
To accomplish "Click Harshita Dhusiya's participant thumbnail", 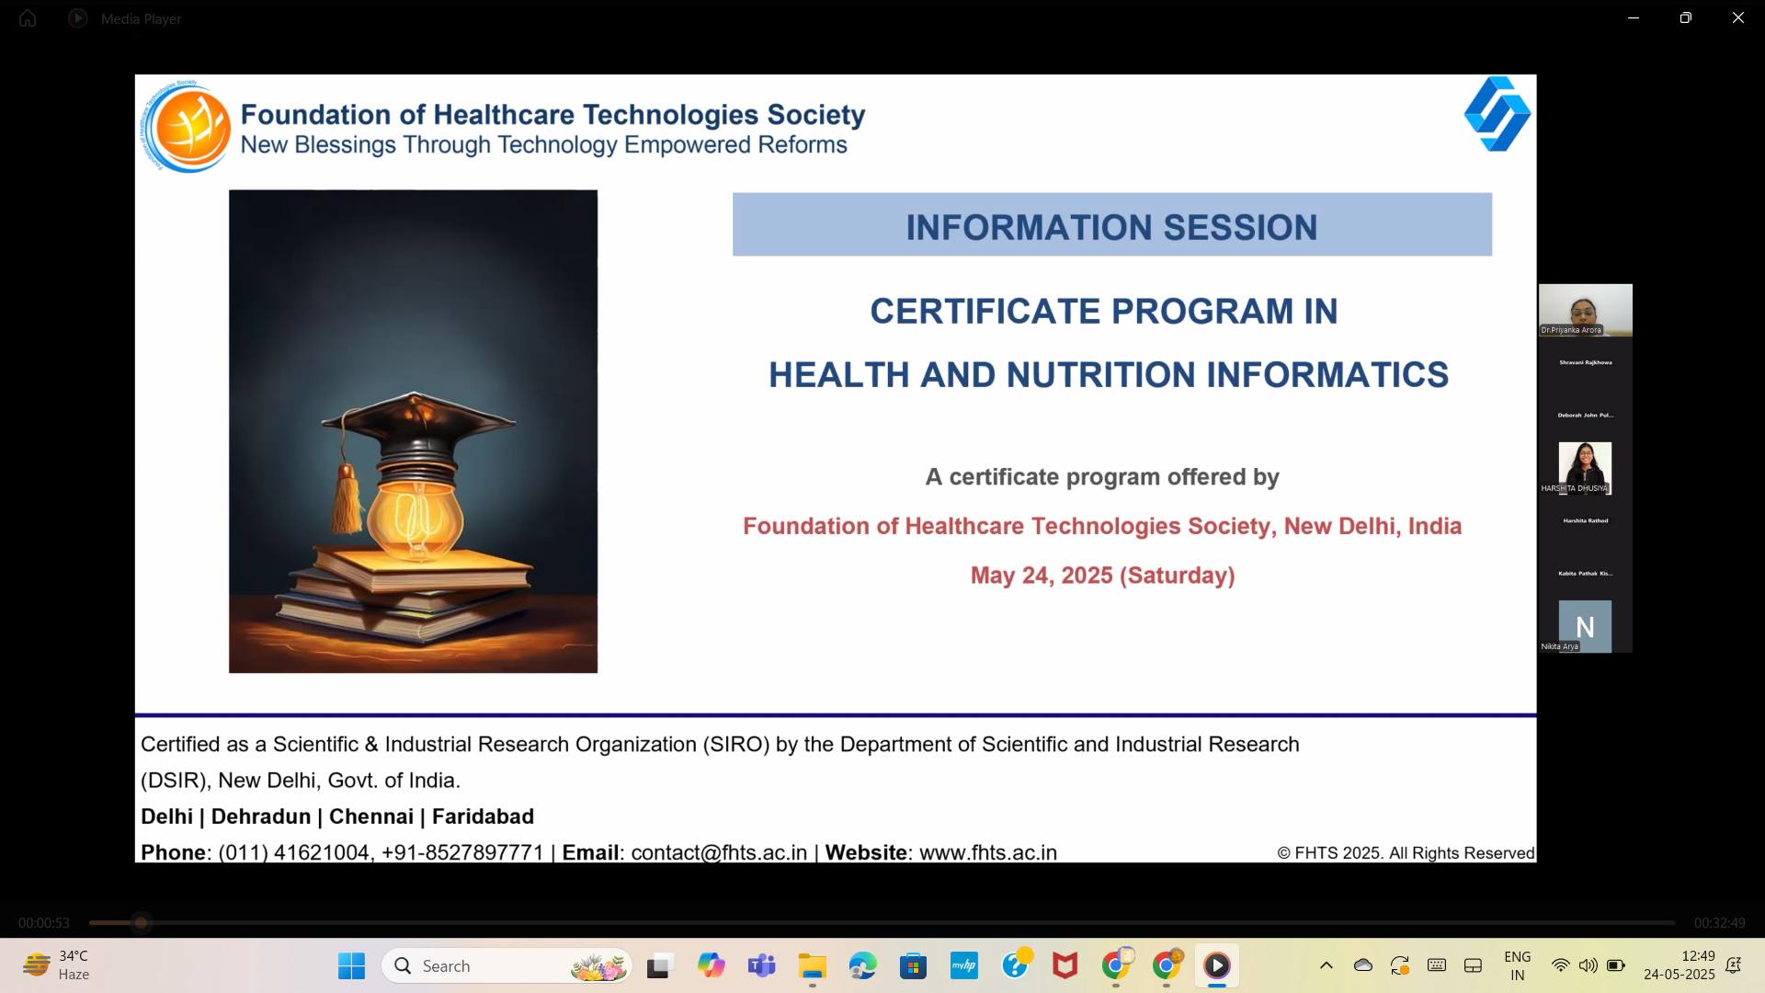I will 1585,468.
